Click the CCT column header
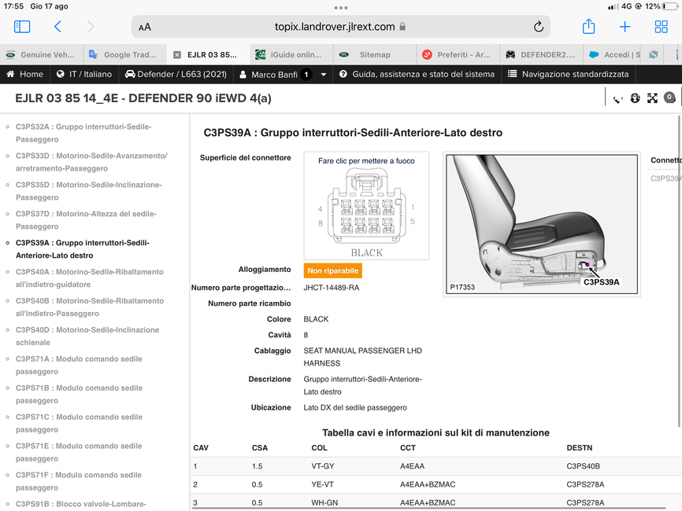Screen dimensions: 682x511 click(x=408, y=448)
